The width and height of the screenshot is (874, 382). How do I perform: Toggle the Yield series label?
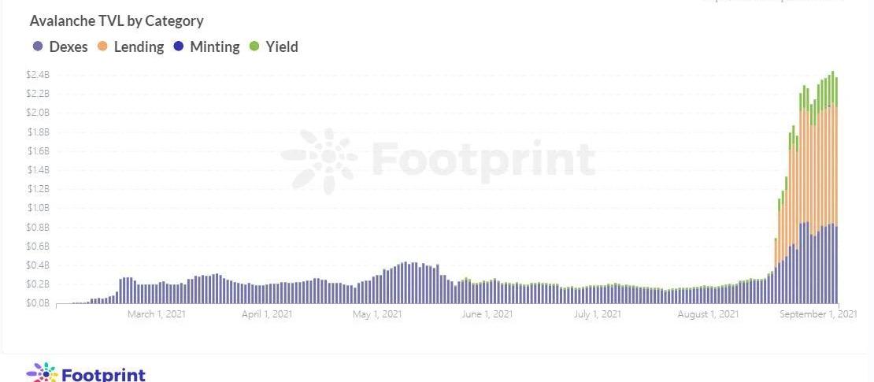tap(281, 46)
